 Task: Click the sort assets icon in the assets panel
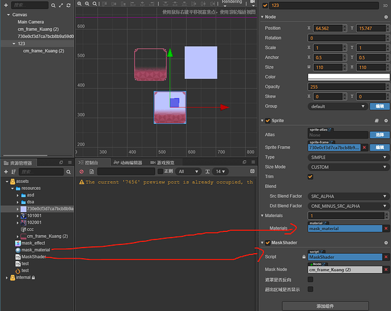pos(14,172)
